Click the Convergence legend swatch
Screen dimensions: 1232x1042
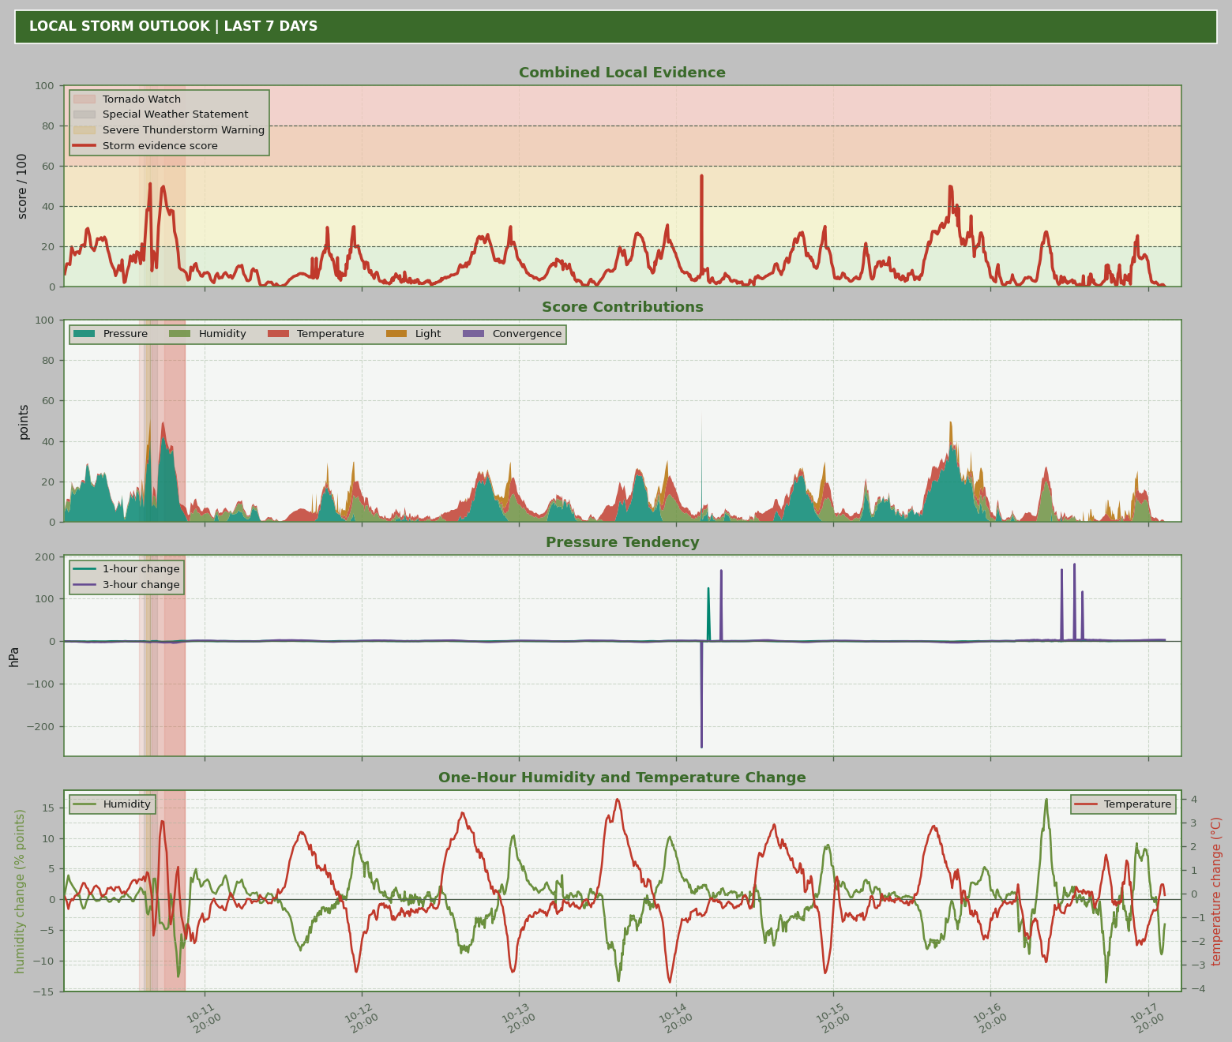click(x=474, y=334)
